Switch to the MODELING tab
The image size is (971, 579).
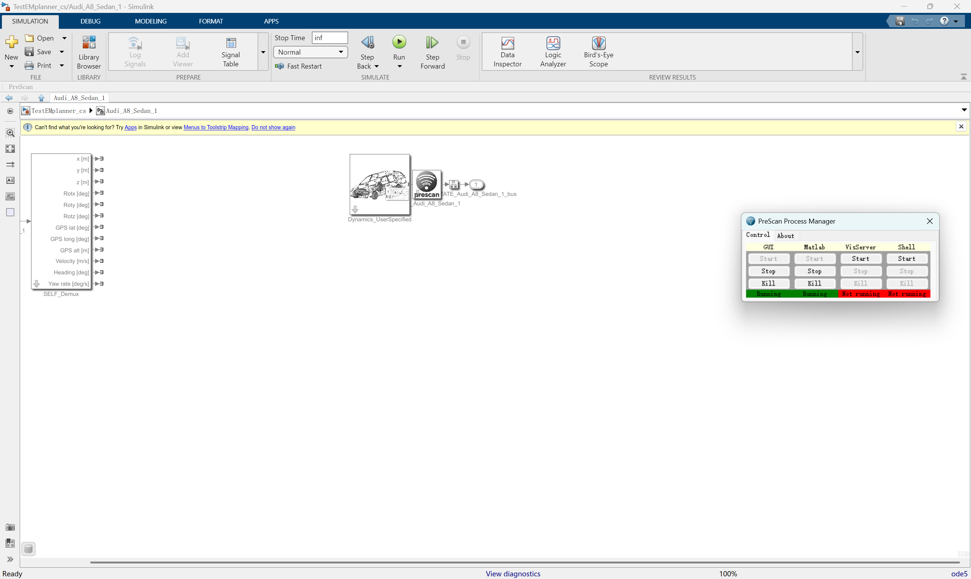click(x=151, y=21)
